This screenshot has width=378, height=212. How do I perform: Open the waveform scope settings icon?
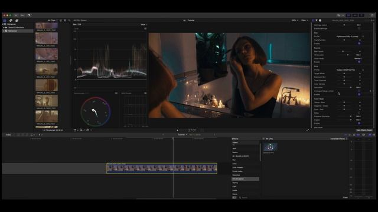point(145,29)
